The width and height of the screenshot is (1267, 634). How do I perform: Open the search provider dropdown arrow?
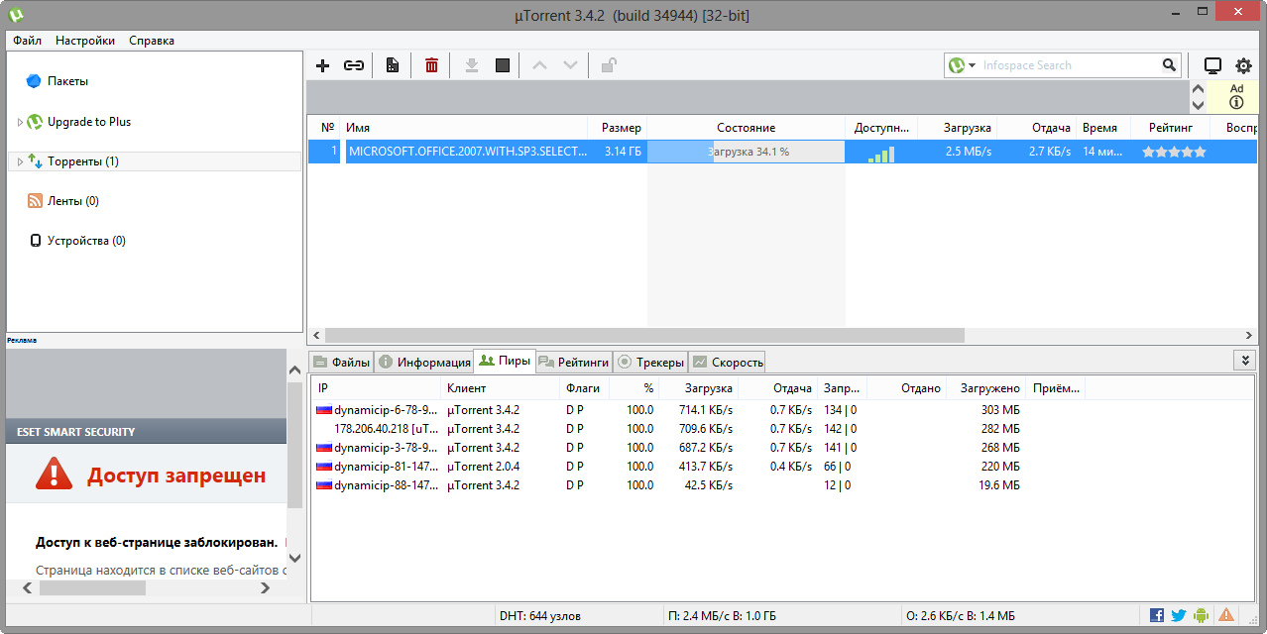click(x=975, y=65)
